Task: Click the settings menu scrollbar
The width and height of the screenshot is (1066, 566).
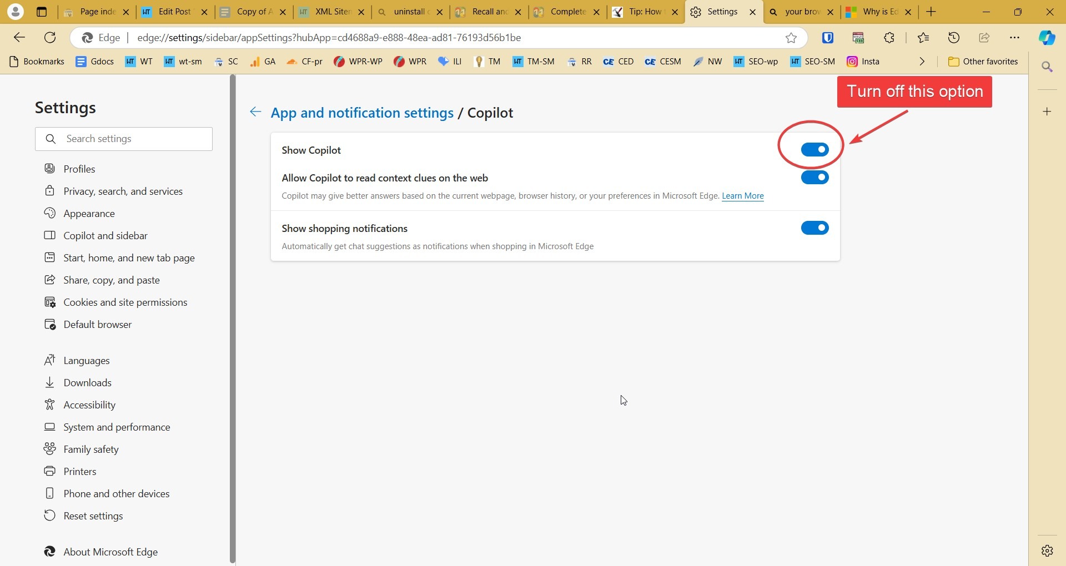Action: [233, 319]
